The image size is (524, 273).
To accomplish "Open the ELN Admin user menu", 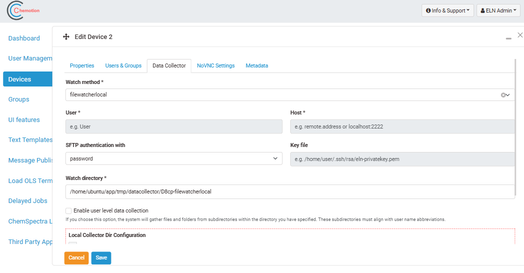I will (x=499, y=10).
